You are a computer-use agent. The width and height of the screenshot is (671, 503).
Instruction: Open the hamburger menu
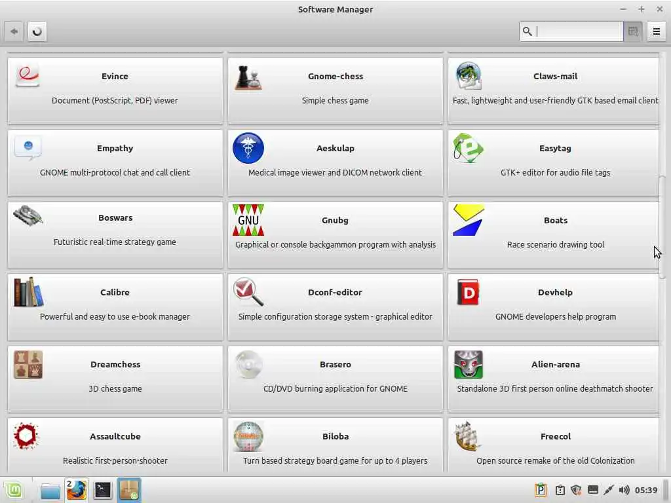[x=657, y=31]
